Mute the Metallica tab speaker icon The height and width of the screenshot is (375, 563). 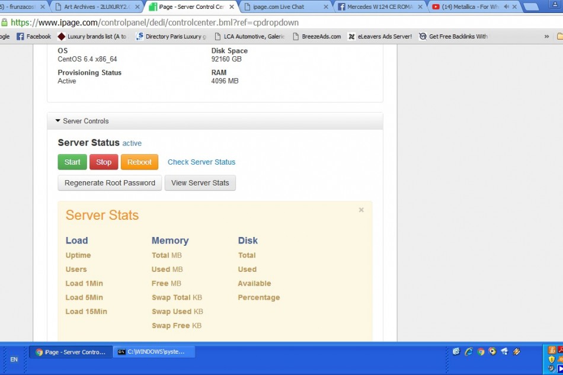click(x=506, y=7)
